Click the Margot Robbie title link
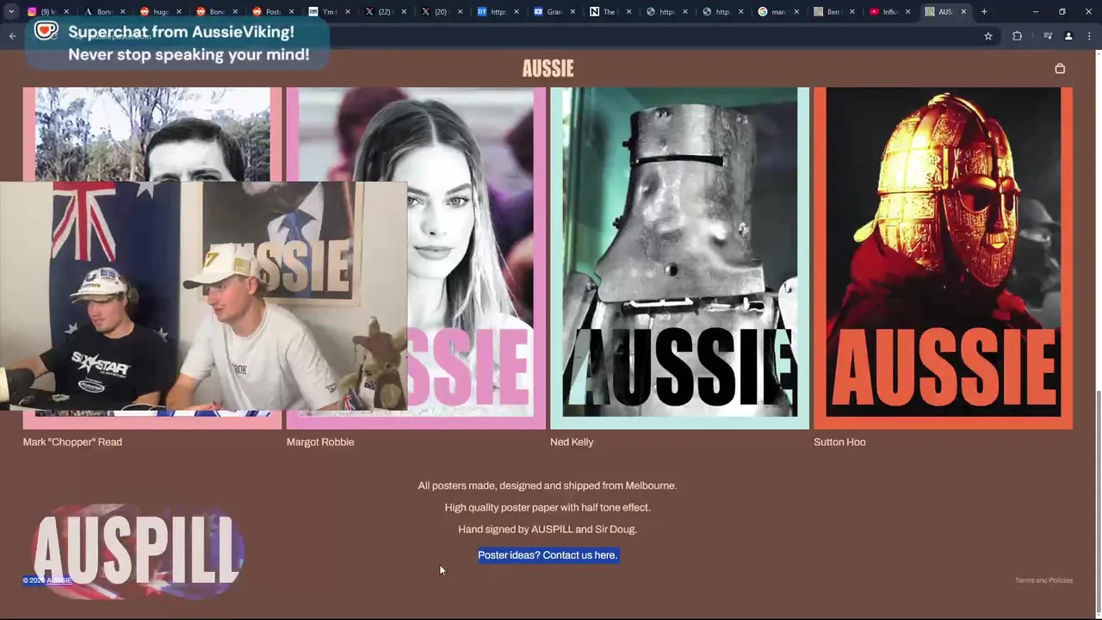Screen dimensions: 1102x620 (320, 442)
